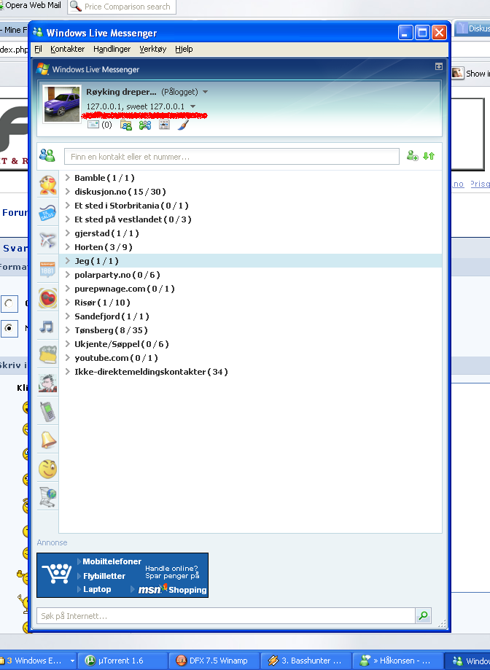Select the purepwnage.com group row
Screen dimensions: 490x670
point(250,289)
